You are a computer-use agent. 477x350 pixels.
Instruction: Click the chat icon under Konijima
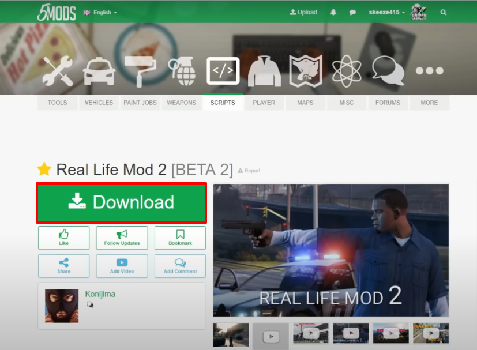pos(90,304)
